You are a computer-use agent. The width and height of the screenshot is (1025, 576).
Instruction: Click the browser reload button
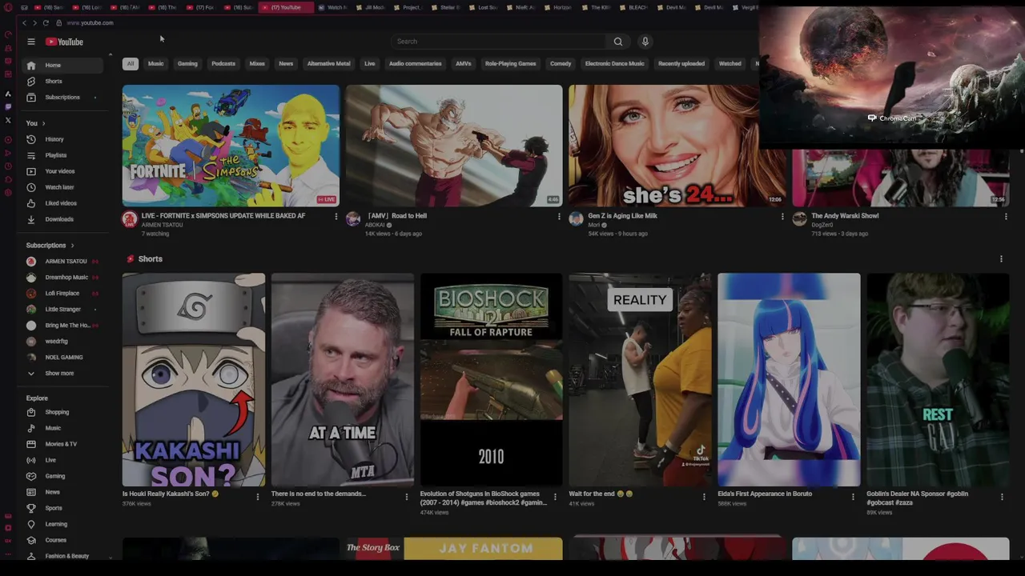(x=46, y=23)
